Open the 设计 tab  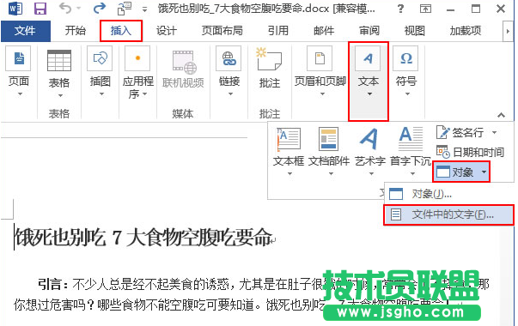pos(166,31)
